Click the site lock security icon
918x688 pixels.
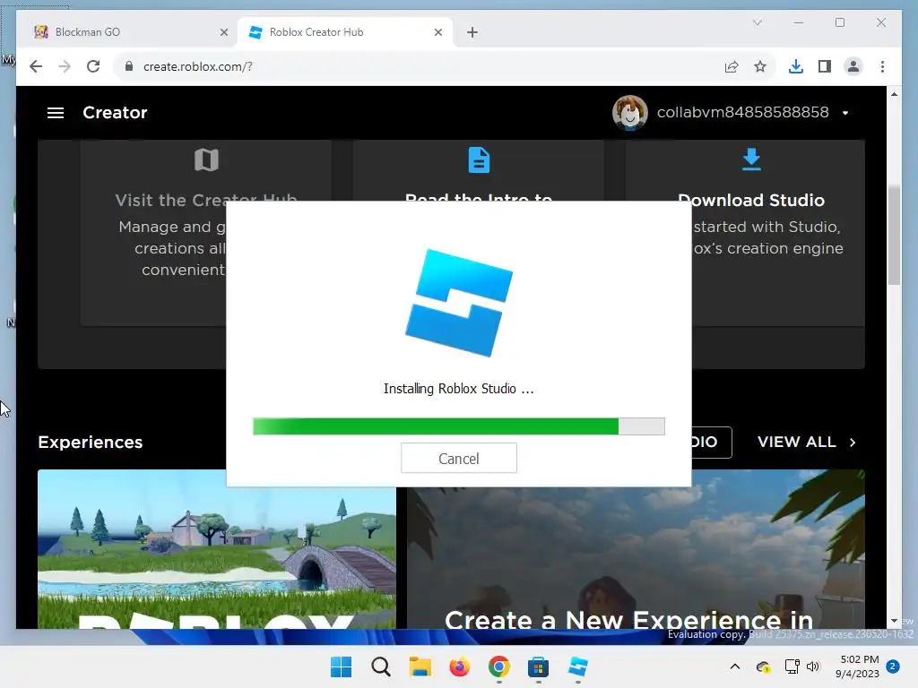point(129,66)
